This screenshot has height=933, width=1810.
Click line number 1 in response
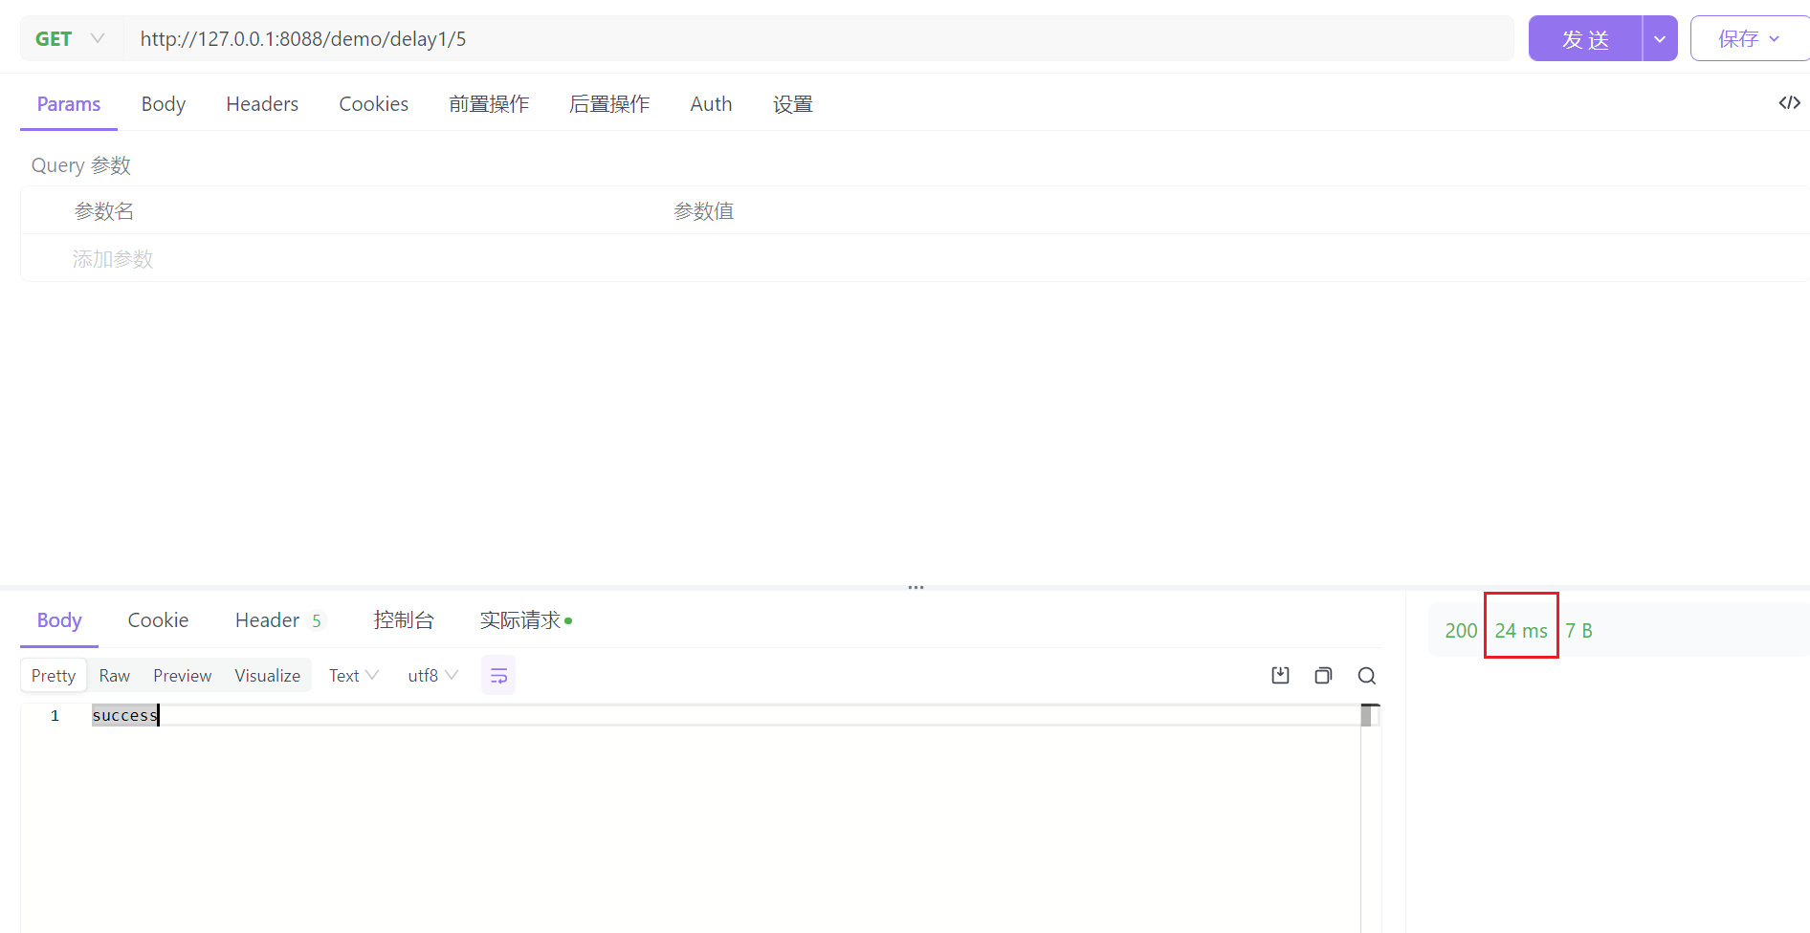point(55,715)
